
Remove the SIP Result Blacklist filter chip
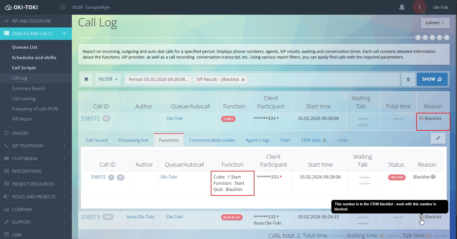(243, 80)
